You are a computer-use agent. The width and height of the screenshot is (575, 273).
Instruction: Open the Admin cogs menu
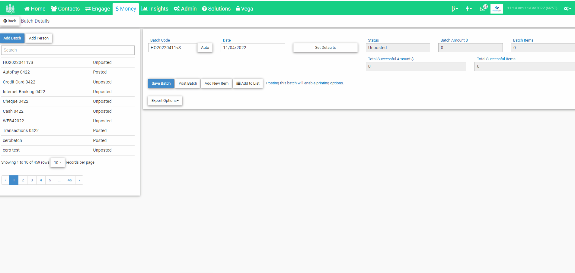click(x=185, y=9)
